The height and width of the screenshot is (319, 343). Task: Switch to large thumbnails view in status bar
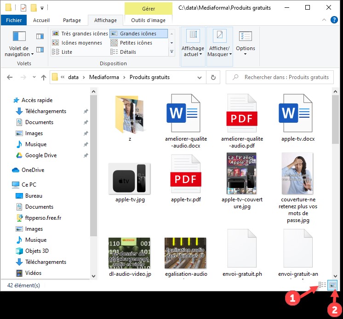(x=333, y=285)
